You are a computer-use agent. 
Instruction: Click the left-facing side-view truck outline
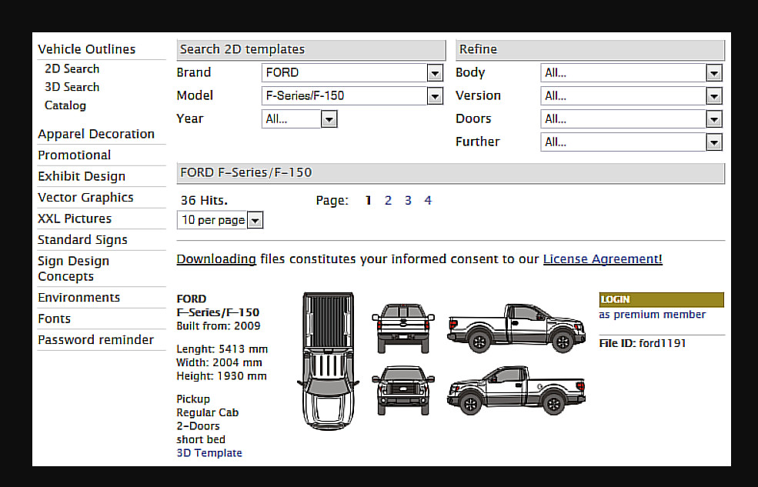coord(516,390)
